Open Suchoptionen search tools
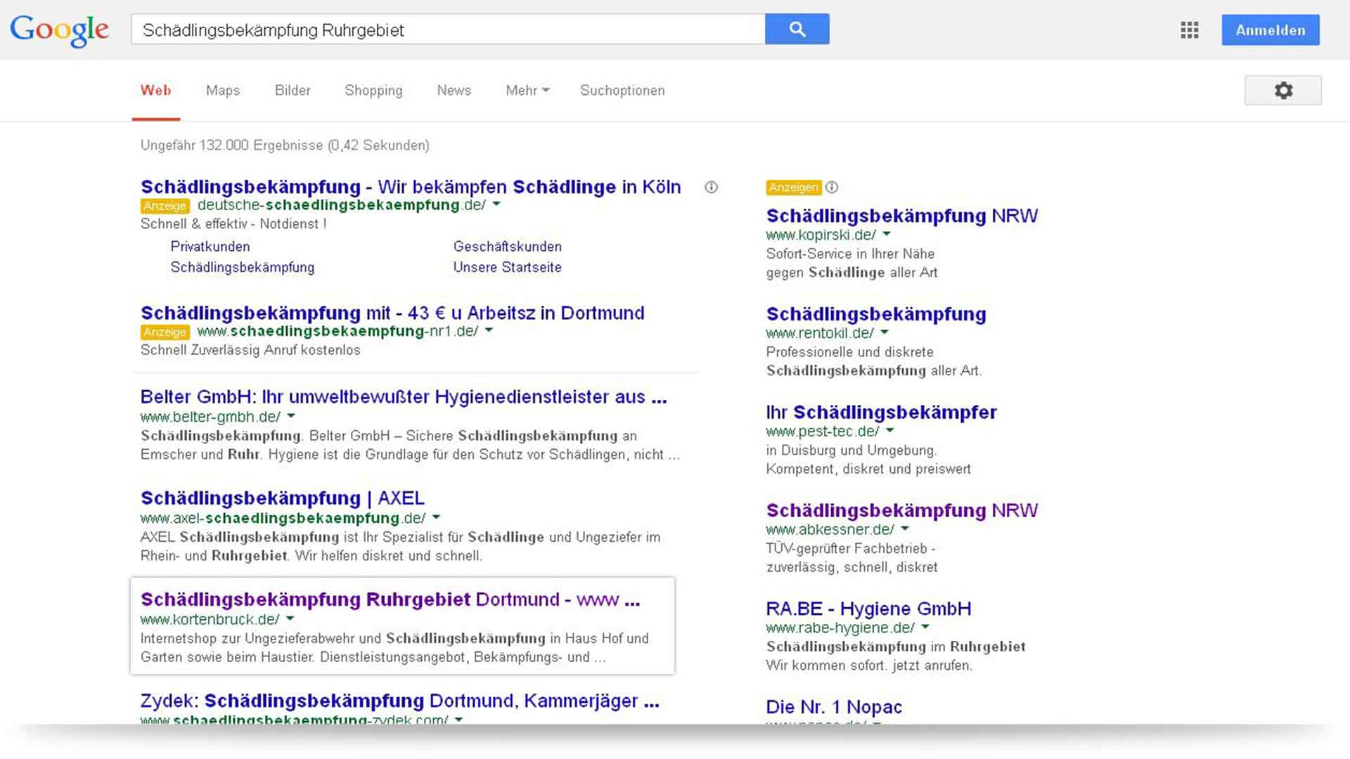The width and height of the screenshot is (1350, 759). click(x=622, y=91)
